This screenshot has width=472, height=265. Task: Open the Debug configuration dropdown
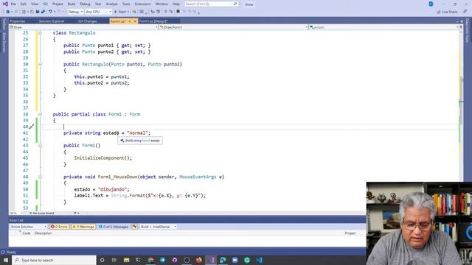75,12
